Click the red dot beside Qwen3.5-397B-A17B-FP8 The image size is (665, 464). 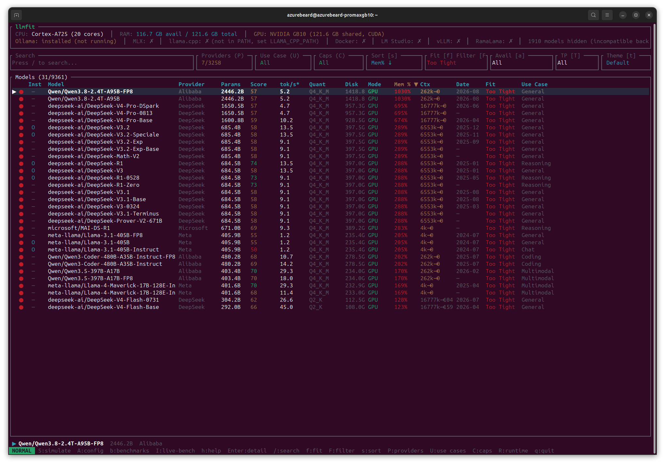[21, 279]
